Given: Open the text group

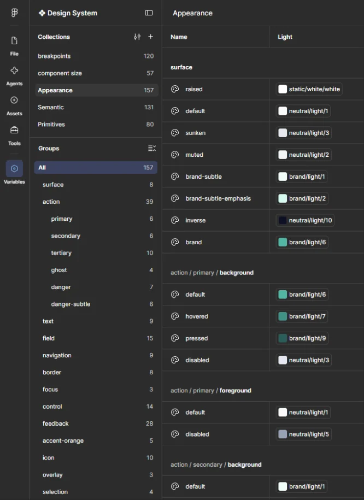Looking at the screenshot, I should pyautogui.click(x=96, y=321).
